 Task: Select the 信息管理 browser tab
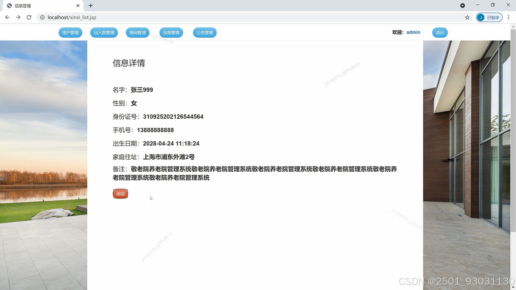(43, 6)
